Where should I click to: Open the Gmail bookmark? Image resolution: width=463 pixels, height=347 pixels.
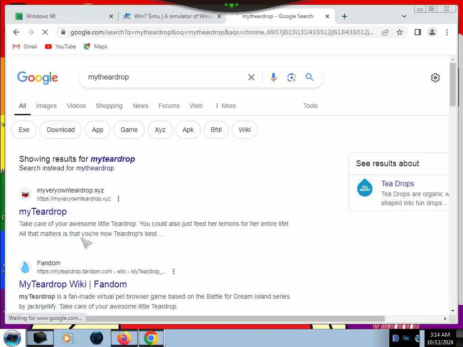coord(25,47)
